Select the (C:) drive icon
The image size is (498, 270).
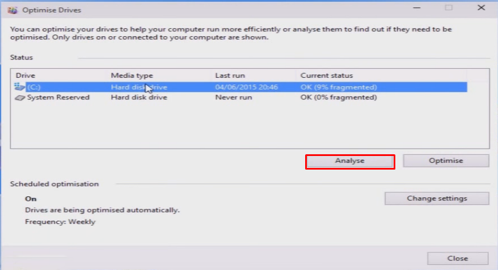tap(19, 86)
